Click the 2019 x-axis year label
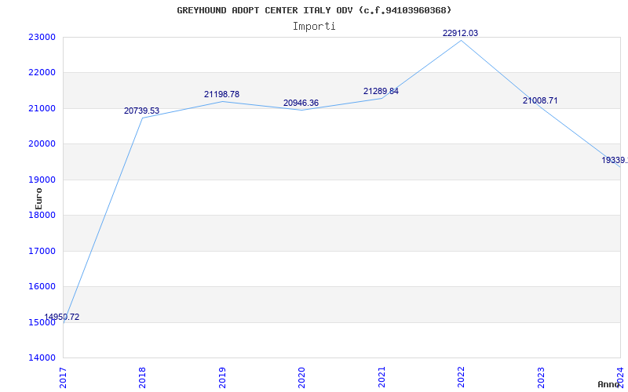 (222, 377)
